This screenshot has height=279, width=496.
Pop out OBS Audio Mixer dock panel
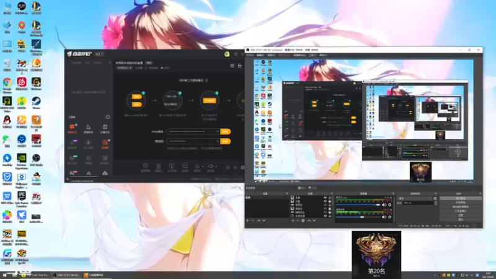coord(393,193)
